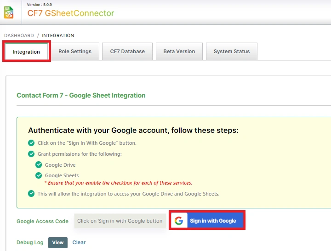Click checkmark icon next to This will allow

coord(31,194)
